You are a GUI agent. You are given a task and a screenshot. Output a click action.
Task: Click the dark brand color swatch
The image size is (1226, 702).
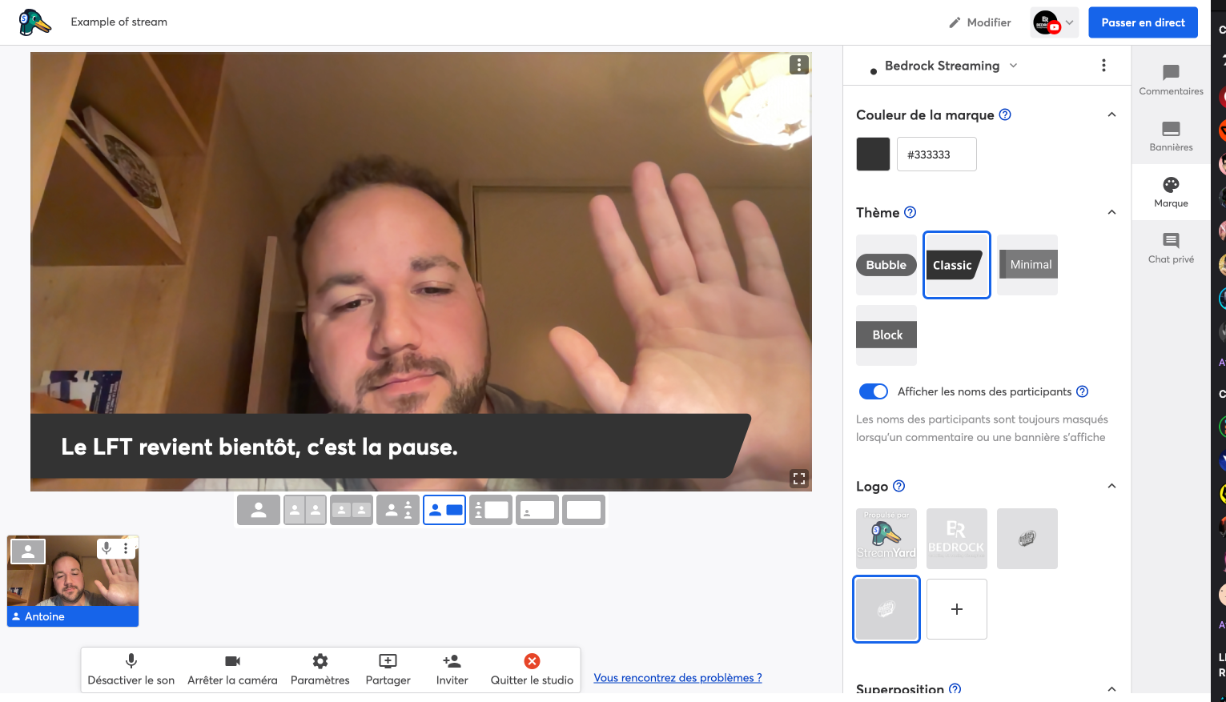[873, 154]
